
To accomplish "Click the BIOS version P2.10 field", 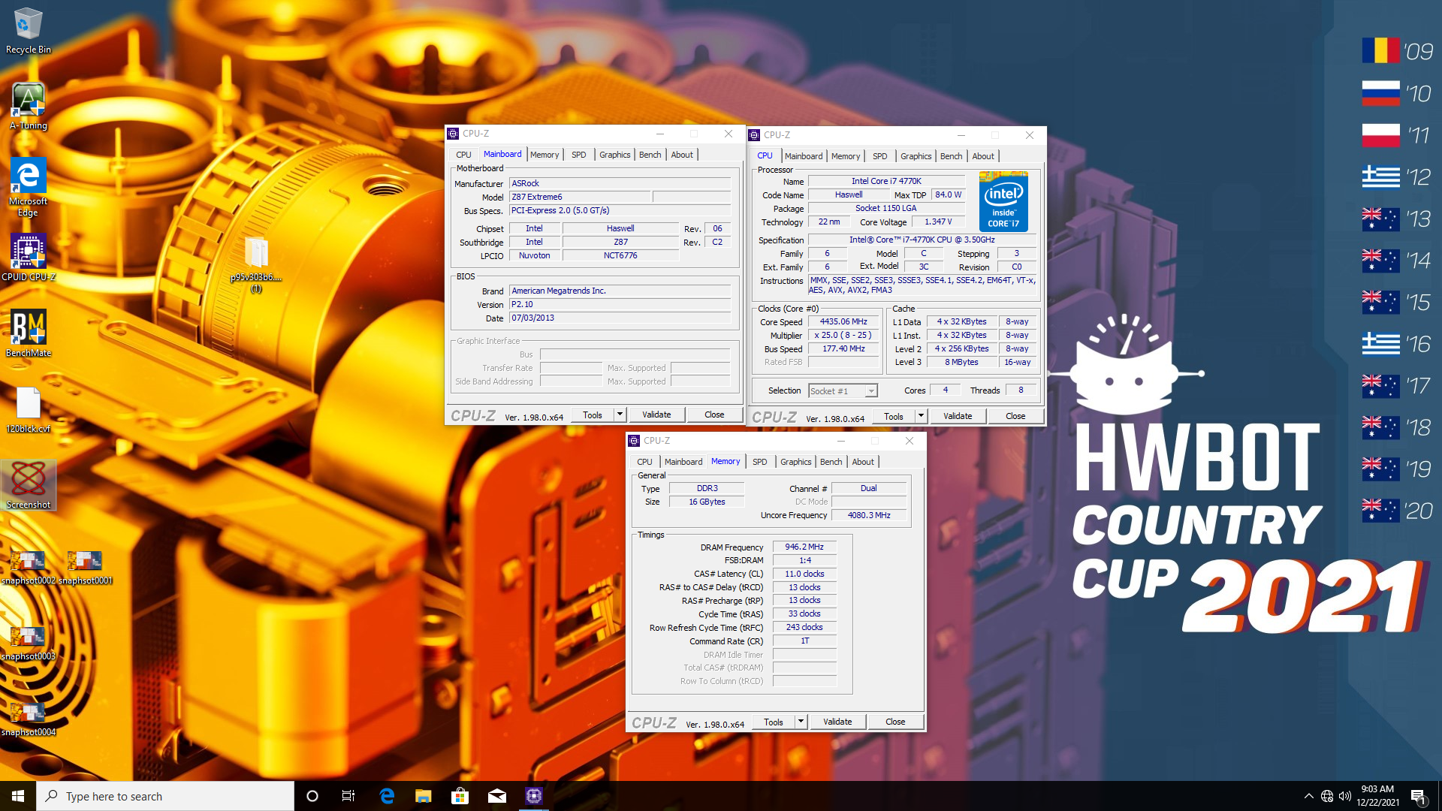I will [620, 304].
